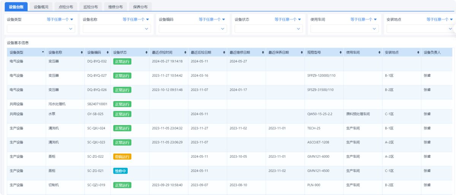Sort by 设备类型 column sort icon
This screenshot has height=195, width=456.
pos(43,52)
